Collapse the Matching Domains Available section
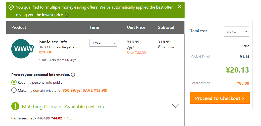 pos(176,106)
